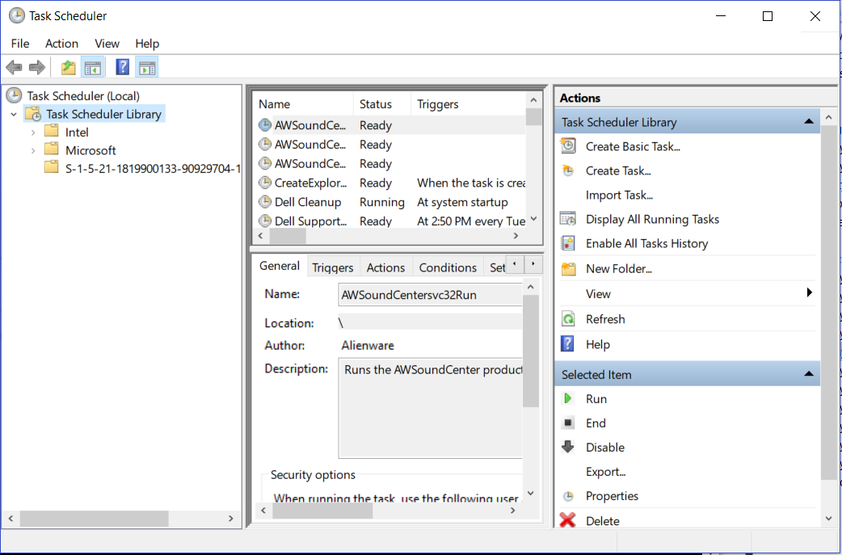Click Display All Running Tasks

(651, 219)
